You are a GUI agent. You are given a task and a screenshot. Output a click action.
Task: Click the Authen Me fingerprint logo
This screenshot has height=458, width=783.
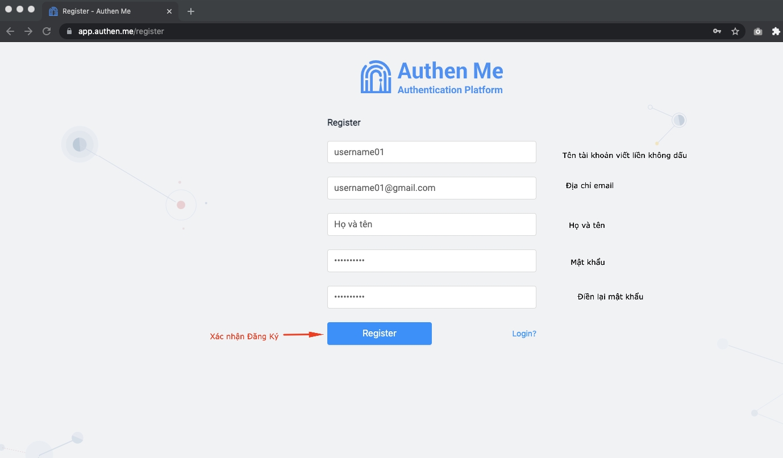(376, 77)
